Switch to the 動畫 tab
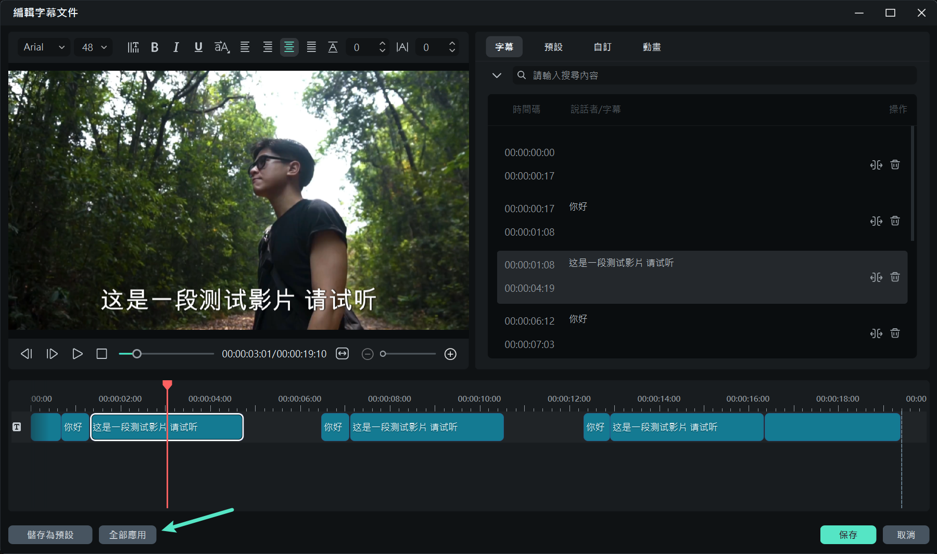 651,47
